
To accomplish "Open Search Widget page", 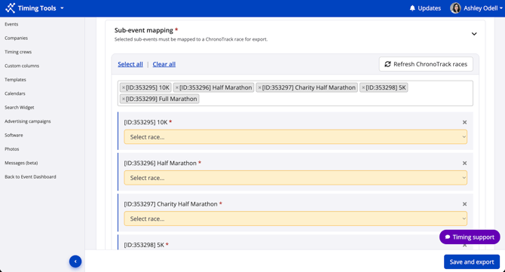I will pos(20,107).
